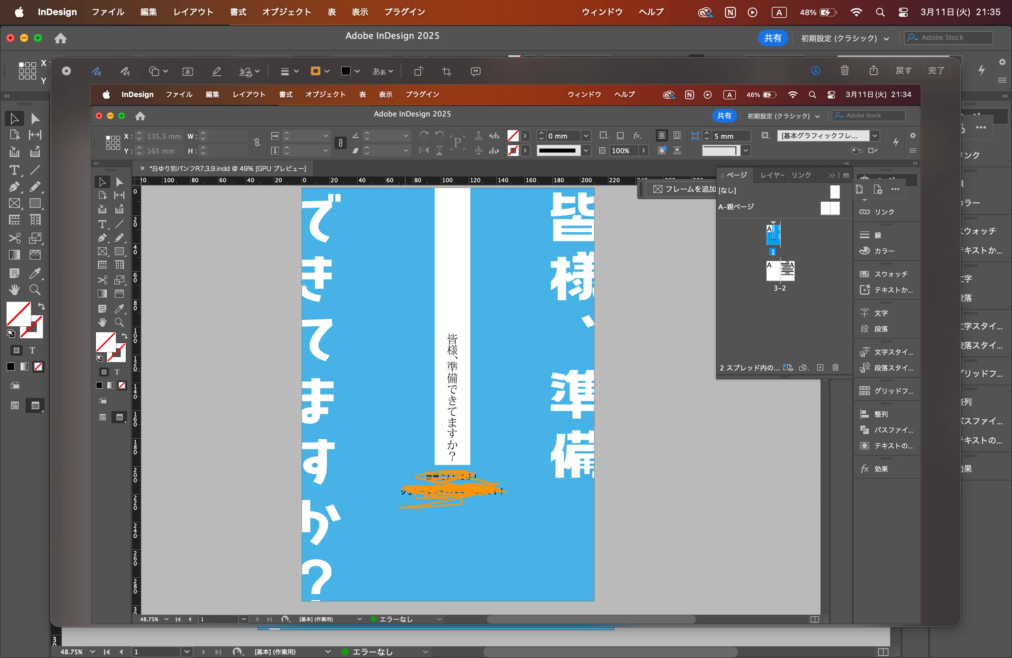Select the Selection tool in left toolbar

pos(14,119)
